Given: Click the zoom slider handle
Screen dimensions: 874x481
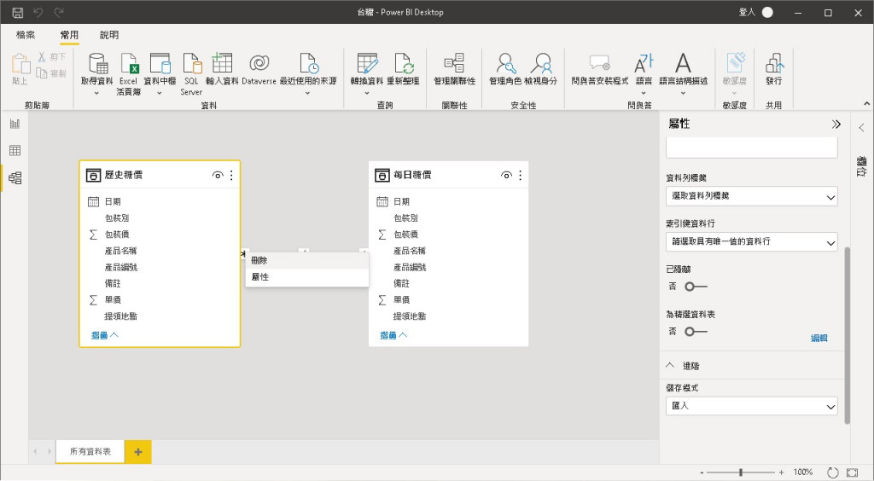Looking at the screenshot, I should (x=741, y=472).
